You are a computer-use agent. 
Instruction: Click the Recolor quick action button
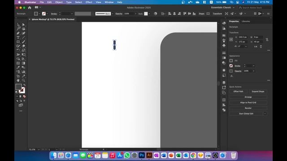248,108
